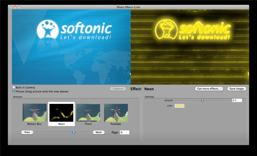Screen dimensions: 257x156
Task: Click the amount setting label
Action: 169,100
